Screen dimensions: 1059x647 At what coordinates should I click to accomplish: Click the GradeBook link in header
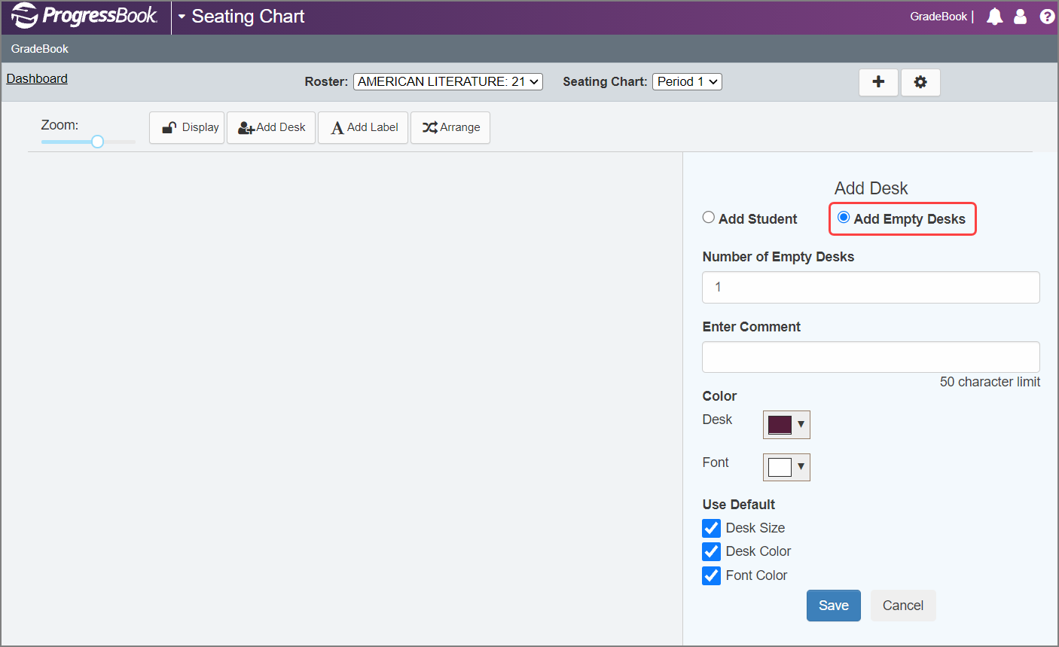(x=938, y=17)
